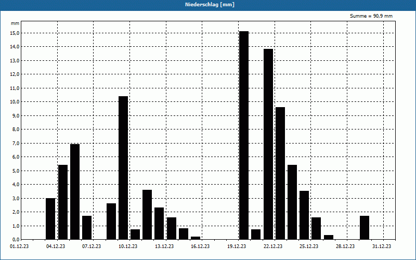Click the 10,0 y-axis label

click(15, 102)
